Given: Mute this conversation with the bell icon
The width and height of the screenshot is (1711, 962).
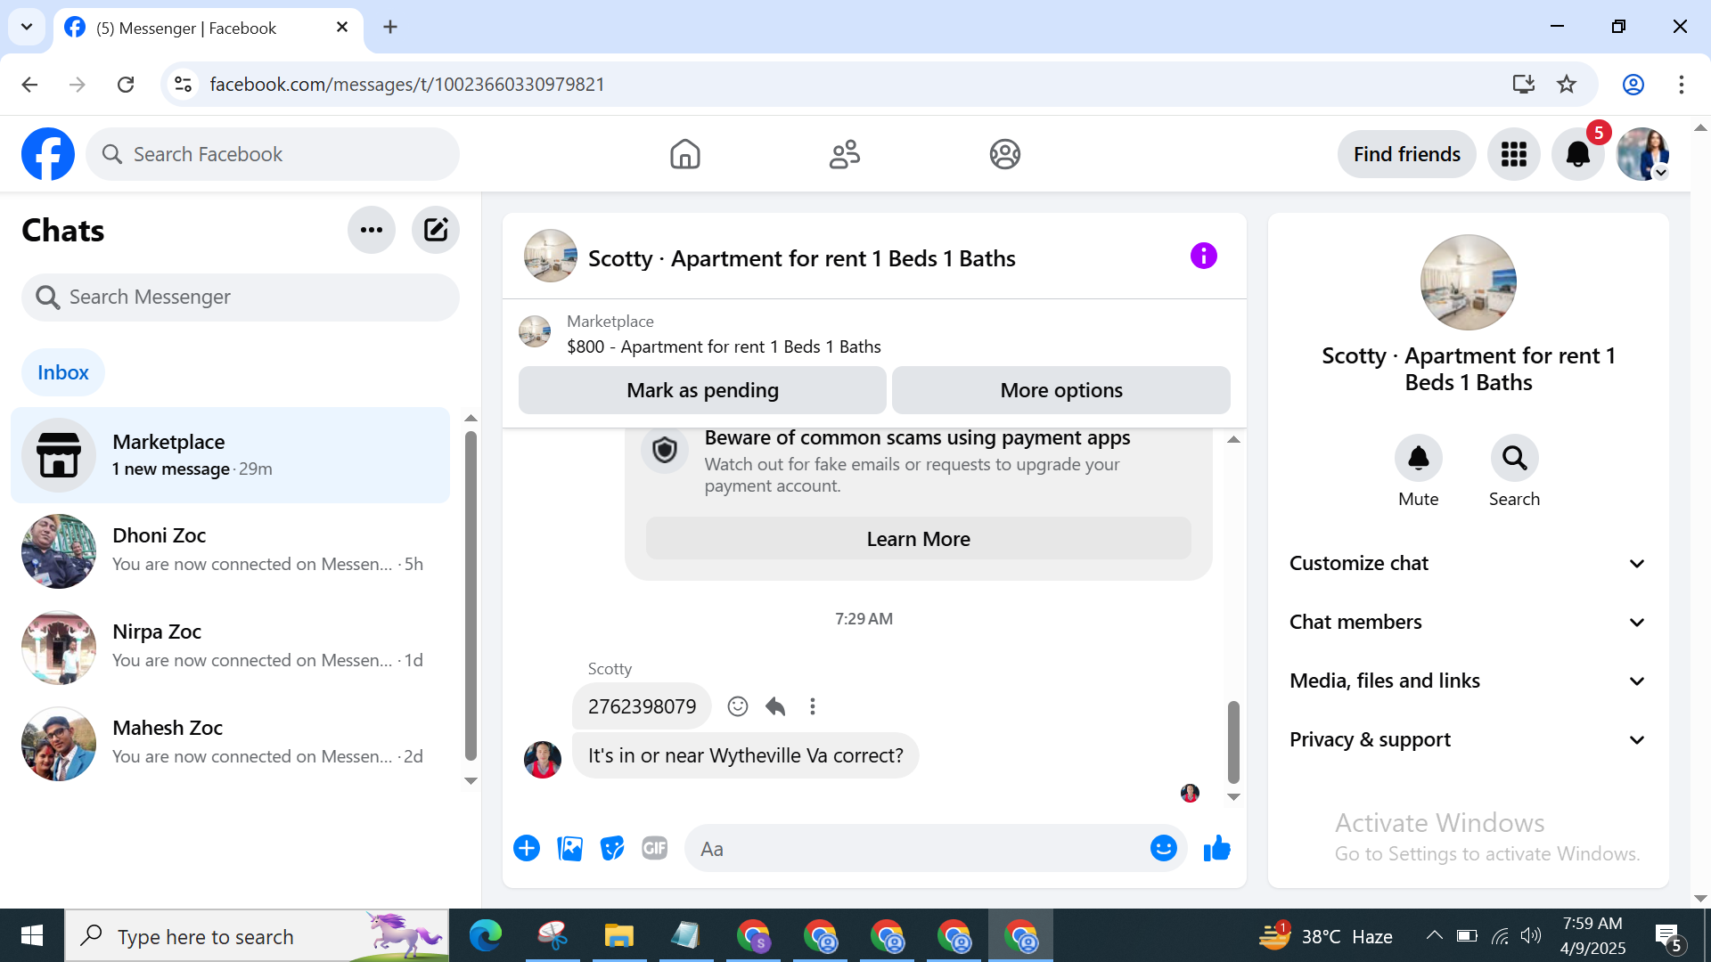Looking at the screenshot, I should point(1418,458).
